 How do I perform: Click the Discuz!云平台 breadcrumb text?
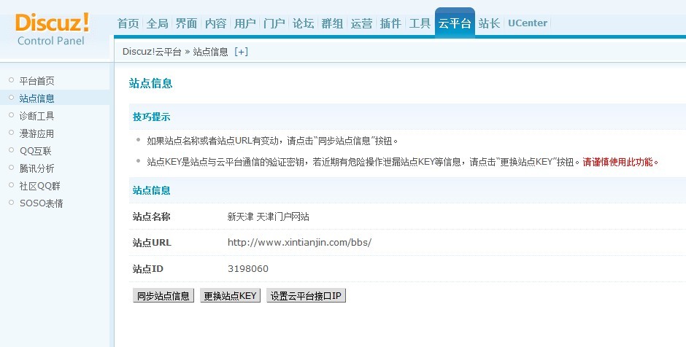pos(152,52)
